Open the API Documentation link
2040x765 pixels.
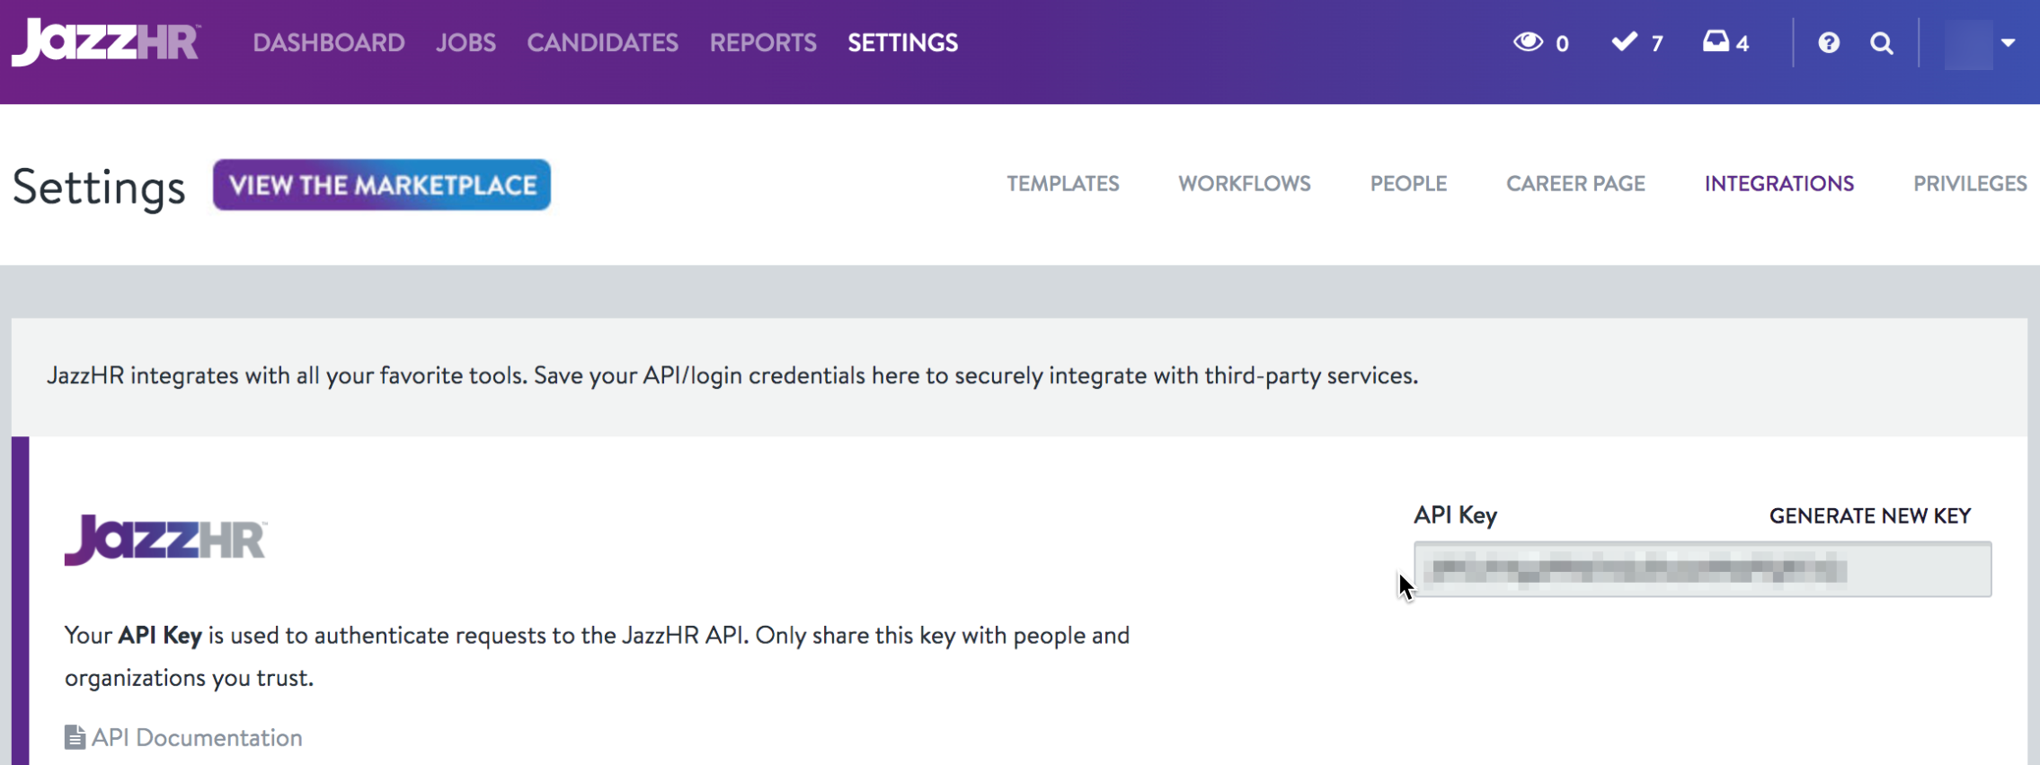point(197,737)
